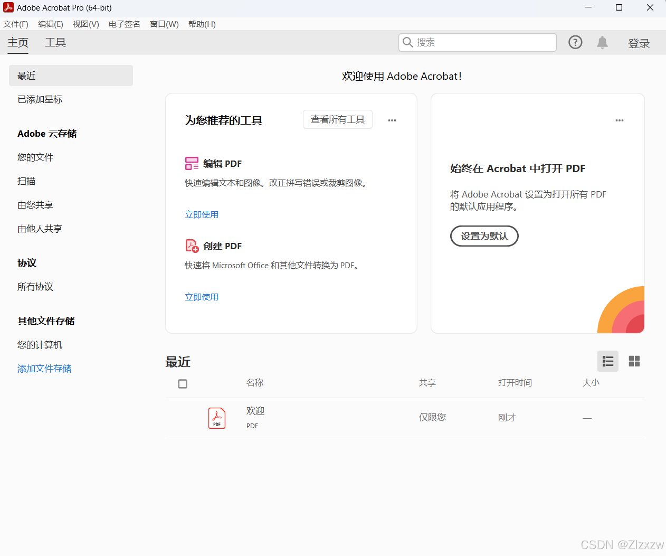Toggle the select-all checkbox in recent list
This screenshot has height=556, width=666.
pos(183,384)
